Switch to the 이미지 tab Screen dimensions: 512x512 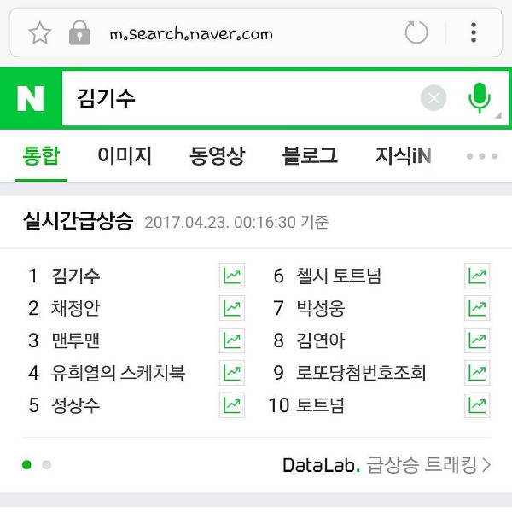(x=125, y=156)
